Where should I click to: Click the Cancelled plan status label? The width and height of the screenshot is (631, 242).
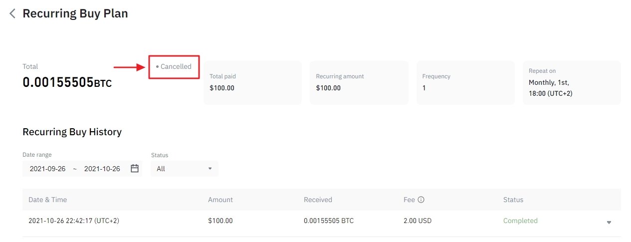pos(176,66)
